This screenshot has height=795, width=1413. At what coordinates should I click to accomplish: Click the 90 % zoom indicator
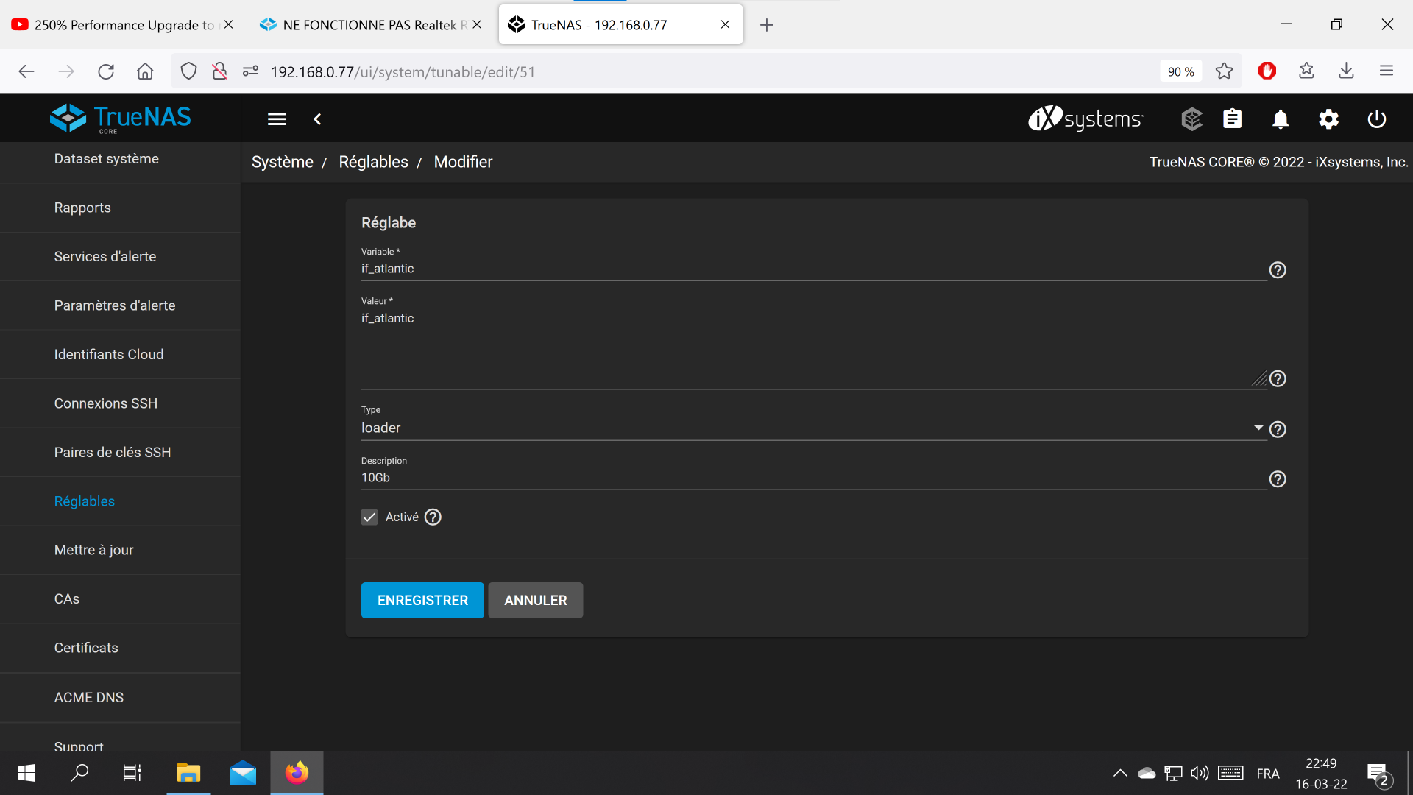click(1180, 71)
